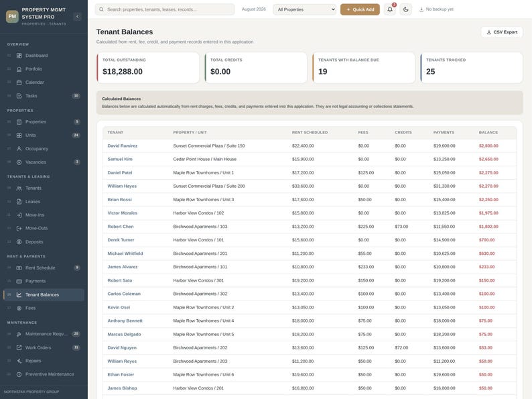
Task: Click the Payments card icon
Action: pos(19,281)
